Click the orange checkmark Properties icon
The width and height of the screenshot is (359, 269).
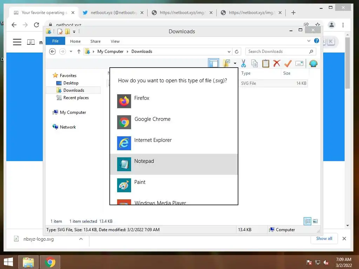(288, 63)
